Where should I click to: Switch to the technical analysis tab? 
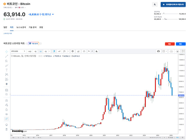tap(33, 27)
